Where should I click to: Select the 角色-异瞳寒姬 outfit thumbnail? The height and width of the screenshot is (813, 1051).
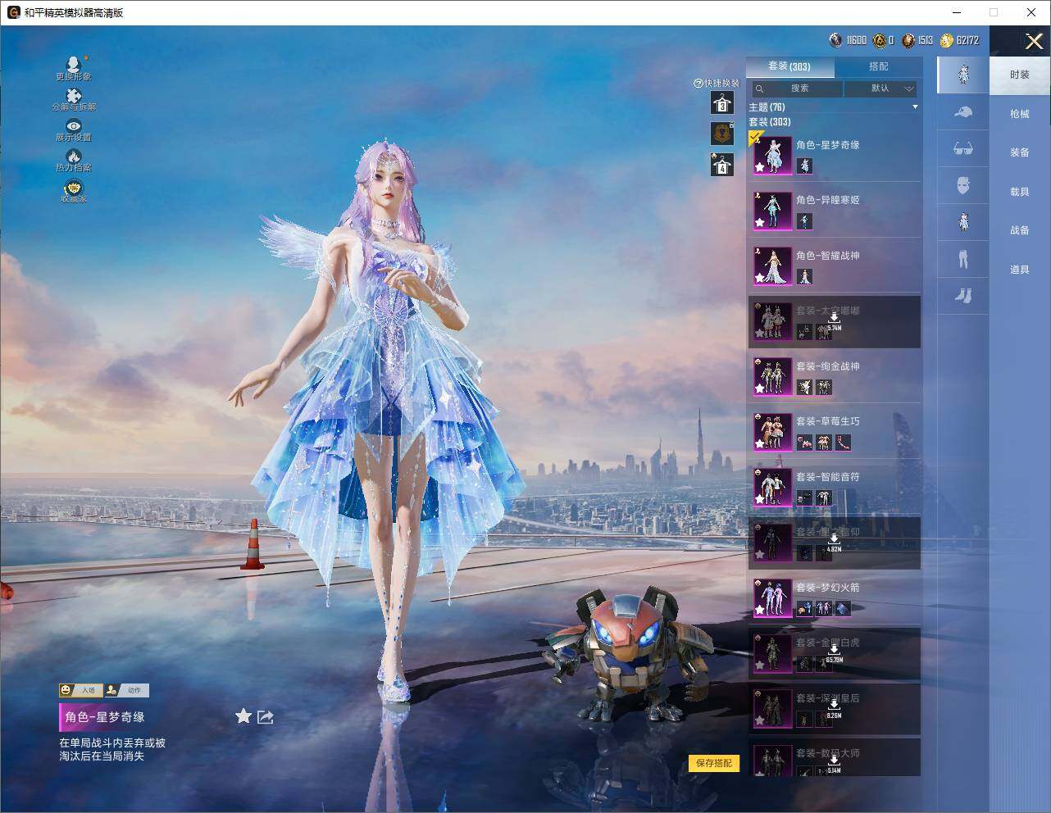pyautogui.click(x=772, y=210)
